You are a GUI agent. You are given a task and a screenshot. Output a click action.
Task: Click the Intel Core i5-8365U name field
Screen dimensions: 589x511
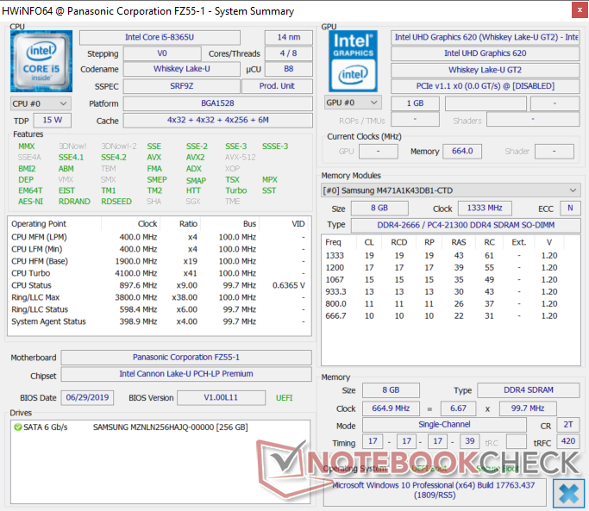(x=160, y=37)
